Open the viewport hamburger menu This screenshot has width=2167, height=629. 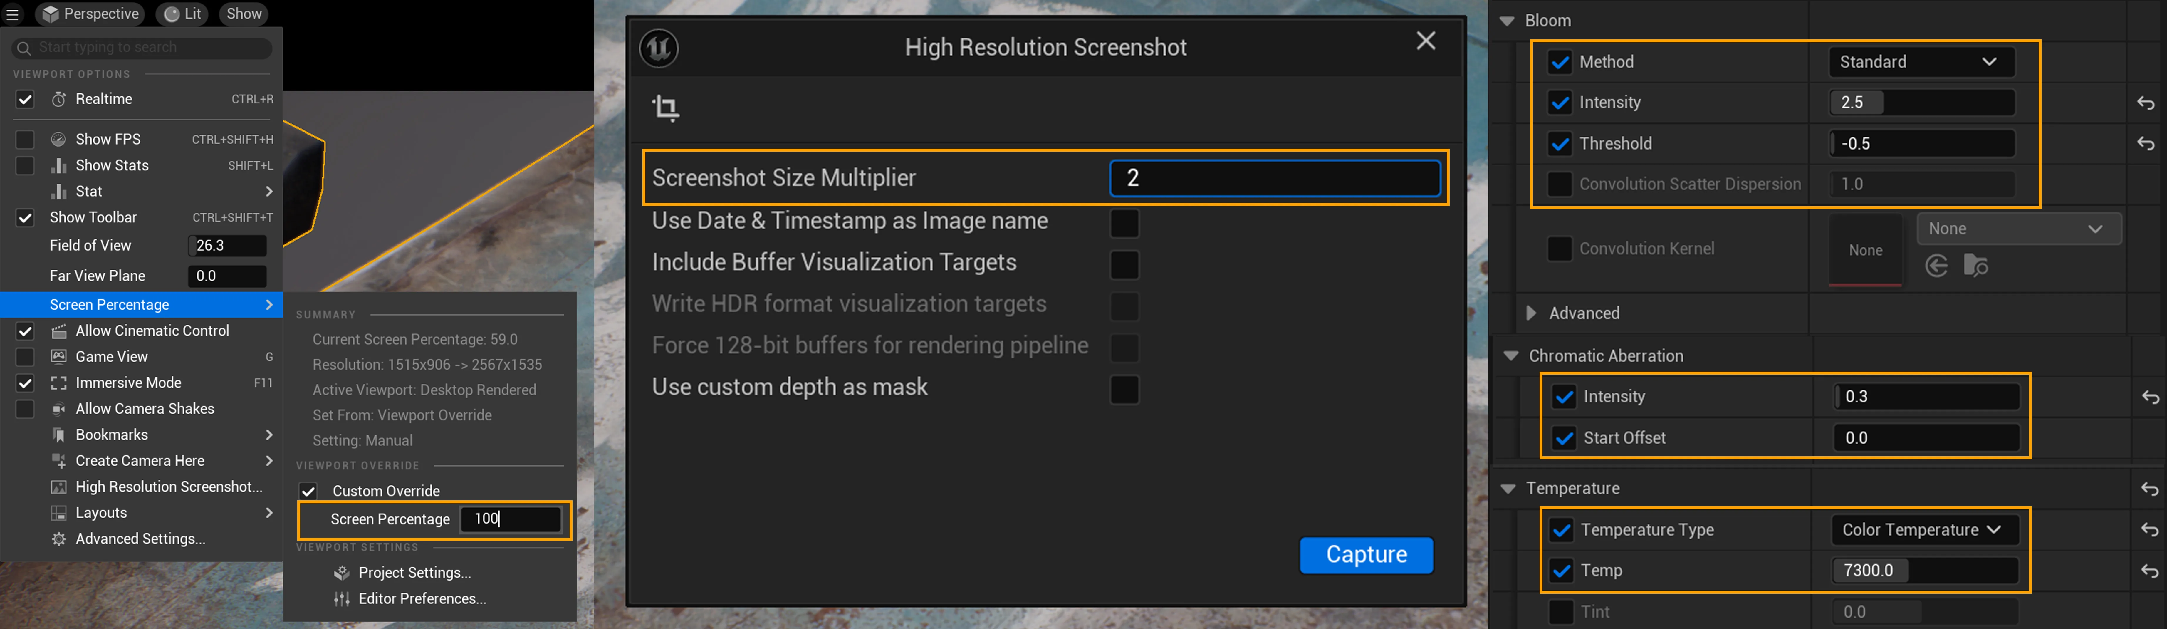click(x=13, y=14)
